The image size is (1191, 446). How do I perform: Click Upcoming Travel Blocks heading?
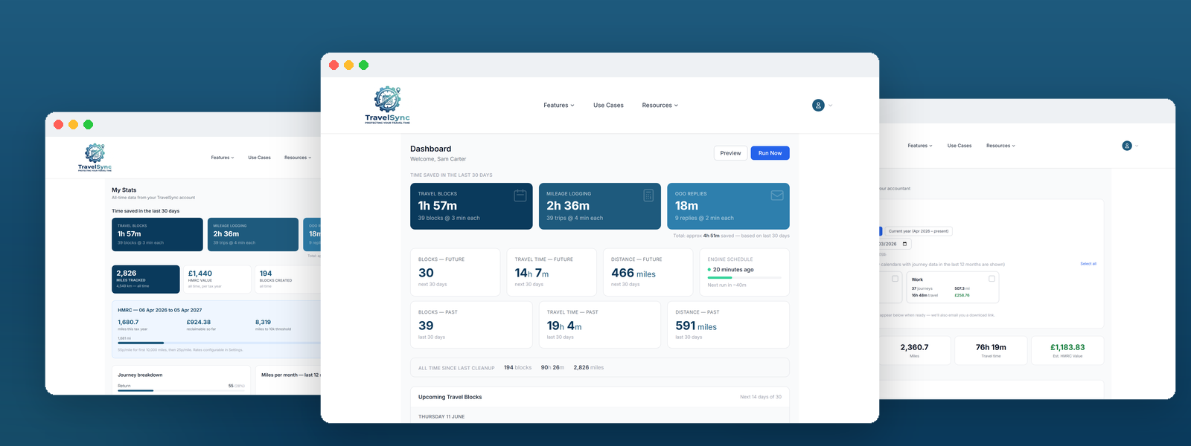click(x=450, y=397)
